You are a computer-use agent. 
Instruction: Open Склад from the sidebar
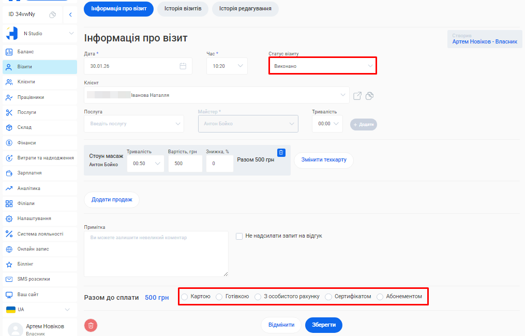click(24, 127)
